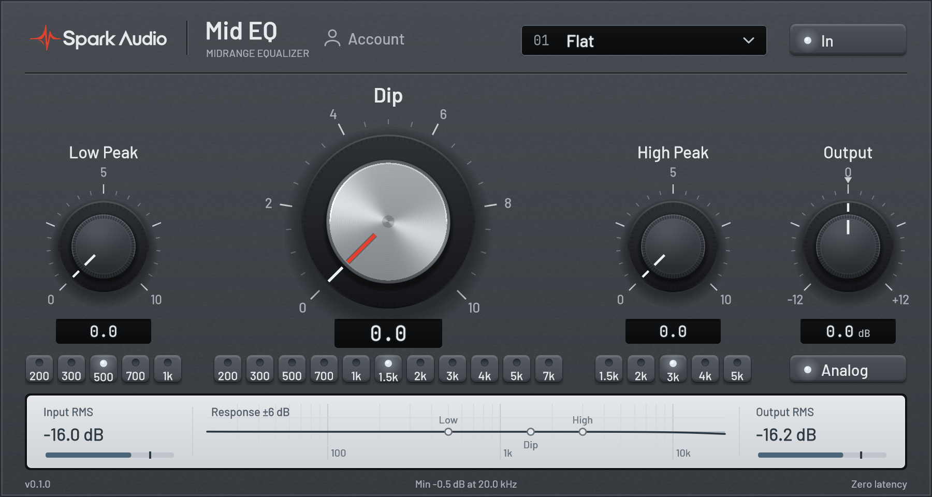This screenshot has width=932, height=497.
Task: Select High Peak 3k frequency
Action: tap(673, 370)
